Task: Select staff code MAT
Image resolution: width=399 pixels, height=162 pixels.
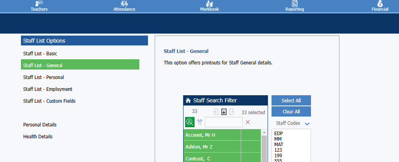Action: point(279,145)
